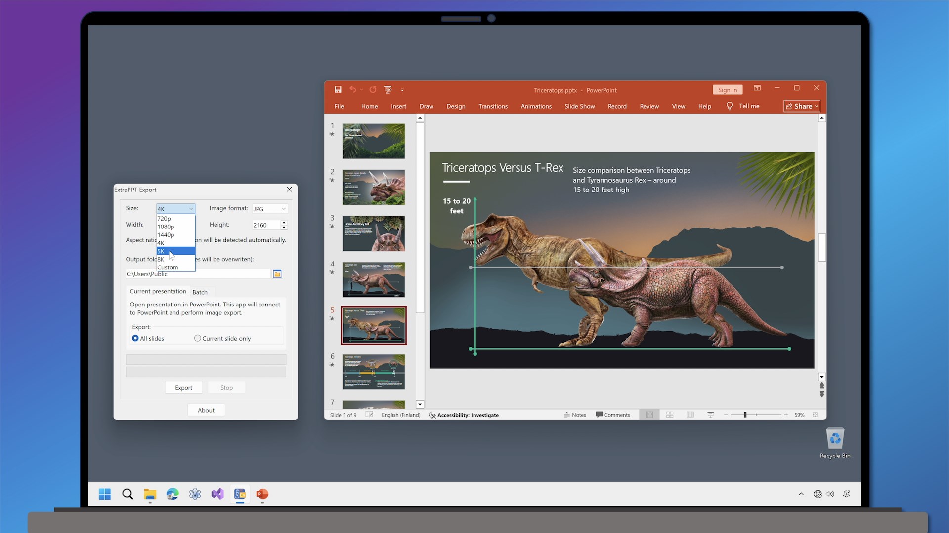Select the All slides radio button
The width and height of the screenshot is (949, 533).
(135, 338)
